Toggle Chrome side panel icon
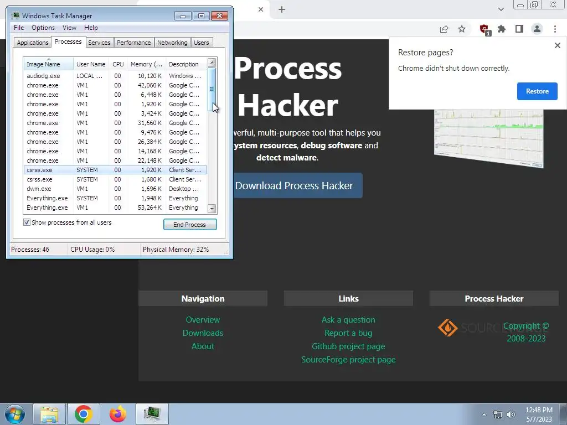Viewport: 567px width, 425px height. 519,29
